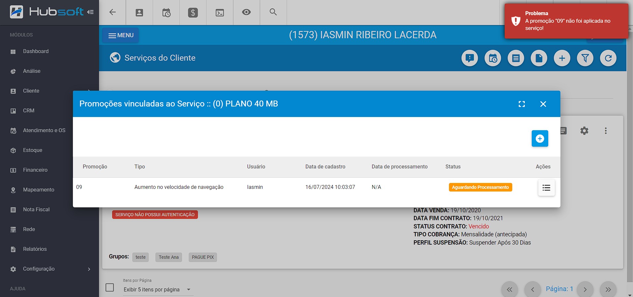Click the refresh services icon
The width and height of the screenshot is (633, 297).
coord(608,58)
